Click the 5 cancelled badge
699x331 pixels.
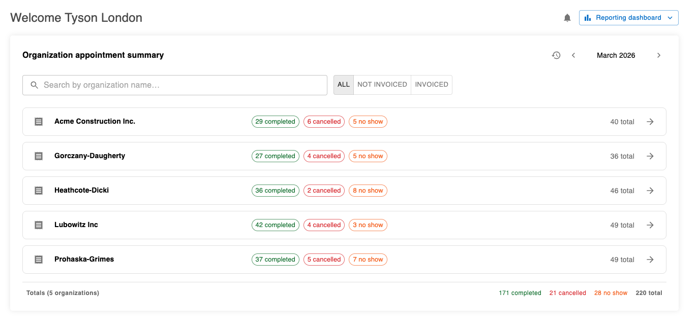click(x=324, y=260)
